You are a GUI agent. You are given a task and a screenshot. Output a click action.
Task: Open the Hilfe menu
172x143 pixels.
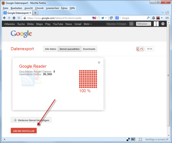click(72, 8)
